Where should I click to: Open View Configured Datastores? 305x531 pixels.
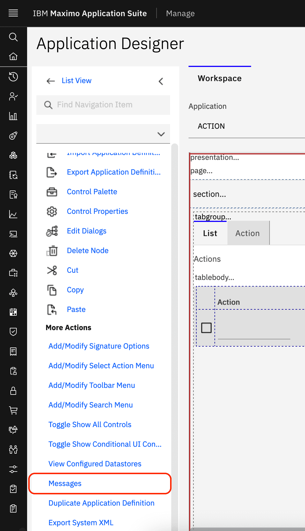coord(95,464)
